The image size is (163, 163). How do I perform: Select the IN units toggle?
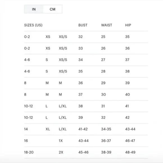(x=34, y=9)
